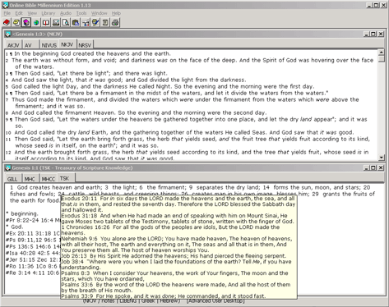
Task: Click the page with magnifier search icon
Action: [x=66, y=22]
